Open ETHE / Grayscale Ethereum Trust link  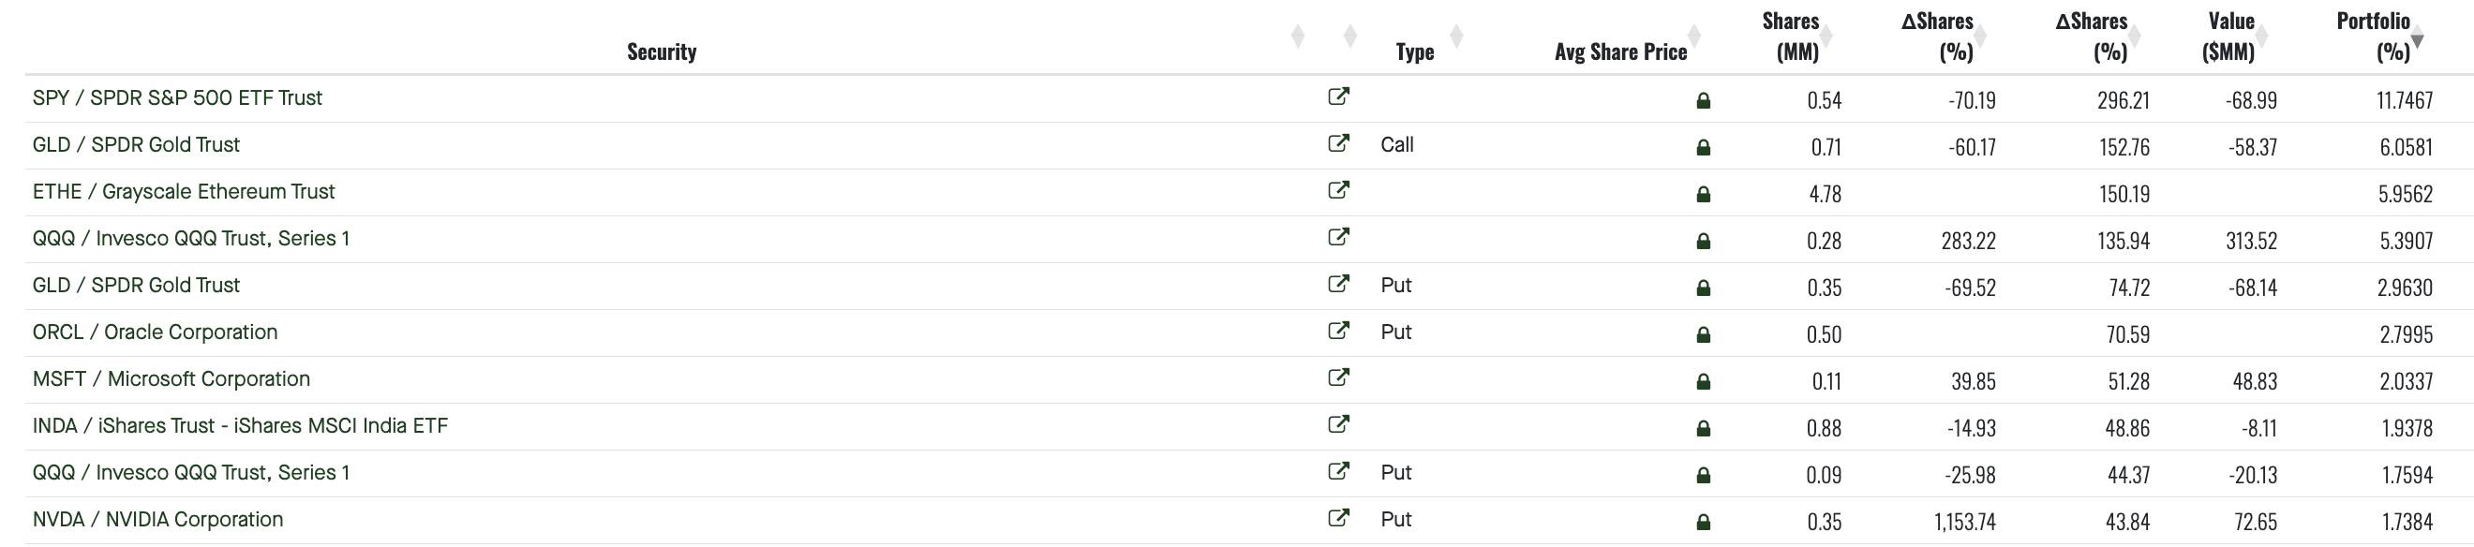pos(184,192)
